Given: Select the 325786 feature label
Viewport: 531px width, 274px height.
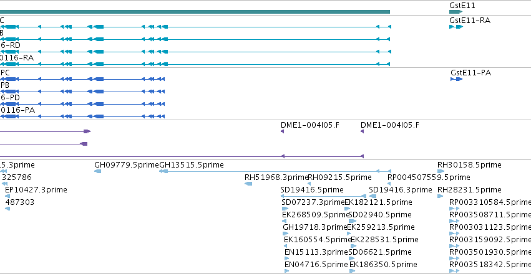Looking at the screenshot, I should tap(17, 177).
